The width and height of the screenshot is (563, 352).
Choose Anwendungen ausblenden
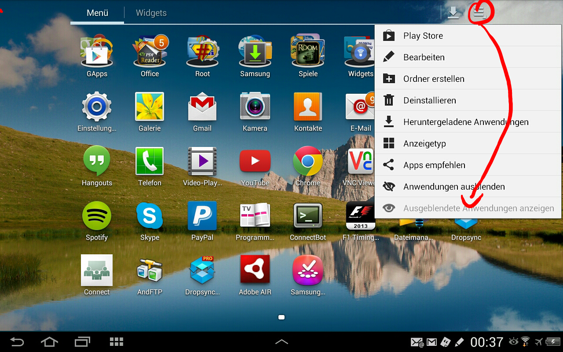468,187
